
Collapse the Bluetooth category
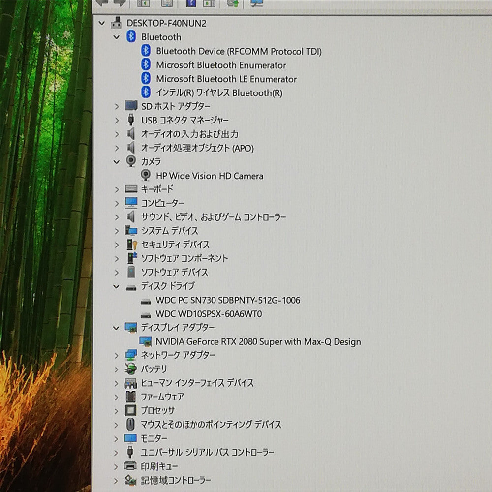(117, 37)
